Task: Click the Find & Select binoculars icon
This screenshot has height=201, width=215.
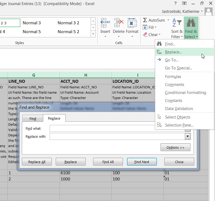Action: pos(191,23)
